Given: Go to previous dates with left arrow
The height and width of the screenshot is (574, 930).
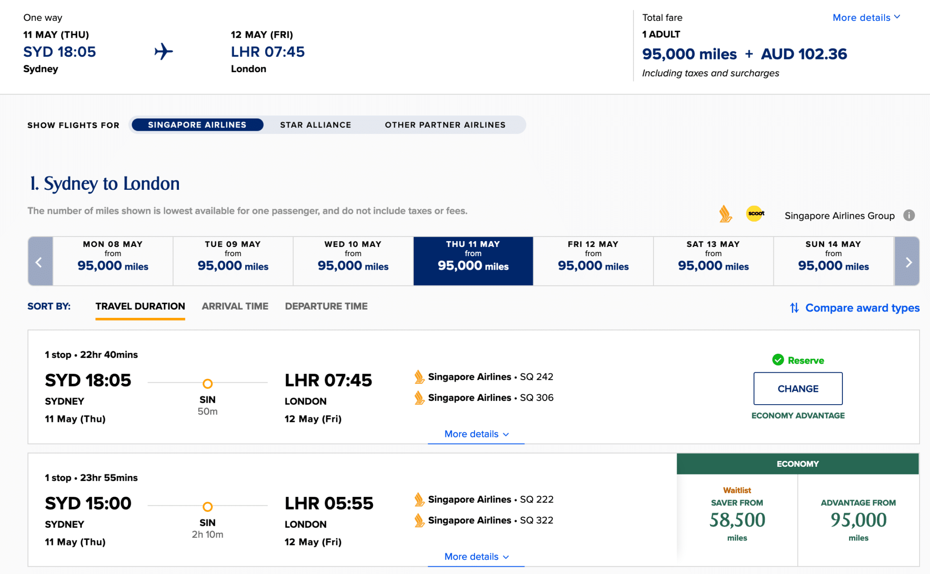Looking at the screenshot, I should click(40, 262).
